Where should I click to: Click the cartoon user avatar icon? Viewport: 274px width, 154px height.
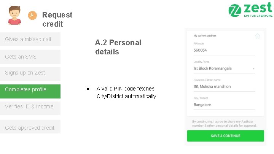[x=14, y=16]
